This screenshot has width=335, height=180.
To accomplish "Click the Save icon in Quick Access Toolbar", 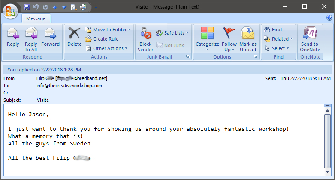I will (x=27, y=7).
